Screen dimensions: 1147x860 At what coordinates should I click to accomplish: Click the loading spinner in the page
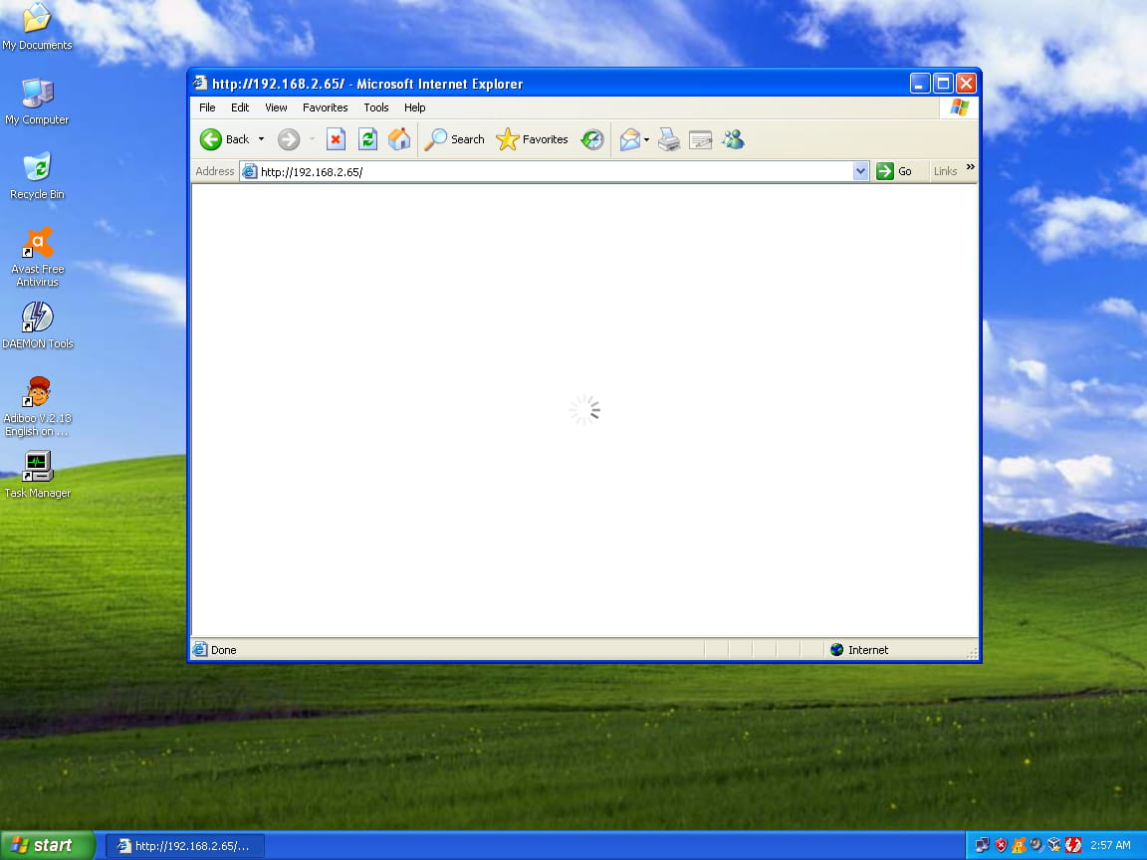[x=584, y=410]
